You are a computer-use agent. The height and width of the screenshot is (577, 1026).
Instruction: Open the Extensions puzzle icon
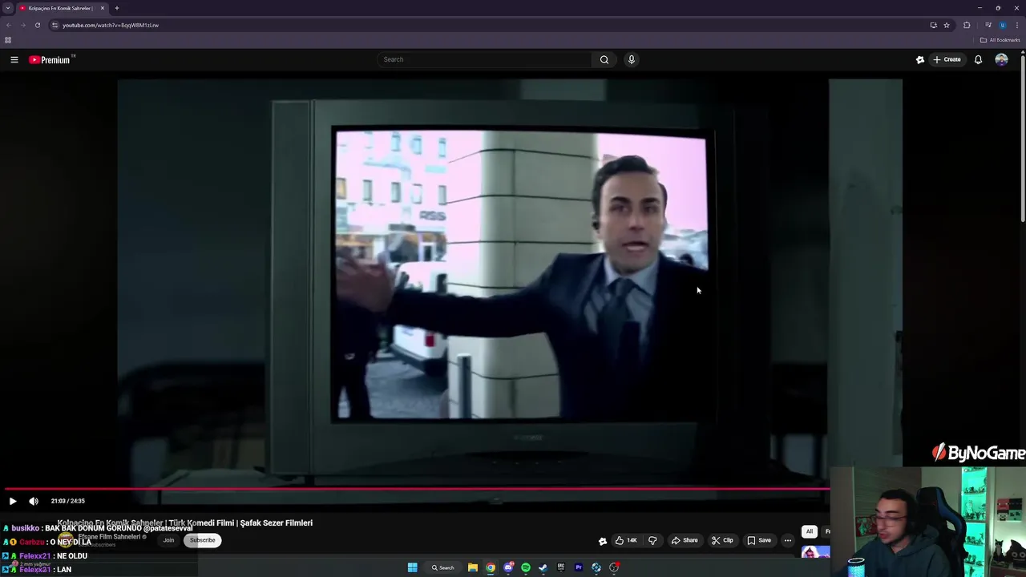(967, 25)
